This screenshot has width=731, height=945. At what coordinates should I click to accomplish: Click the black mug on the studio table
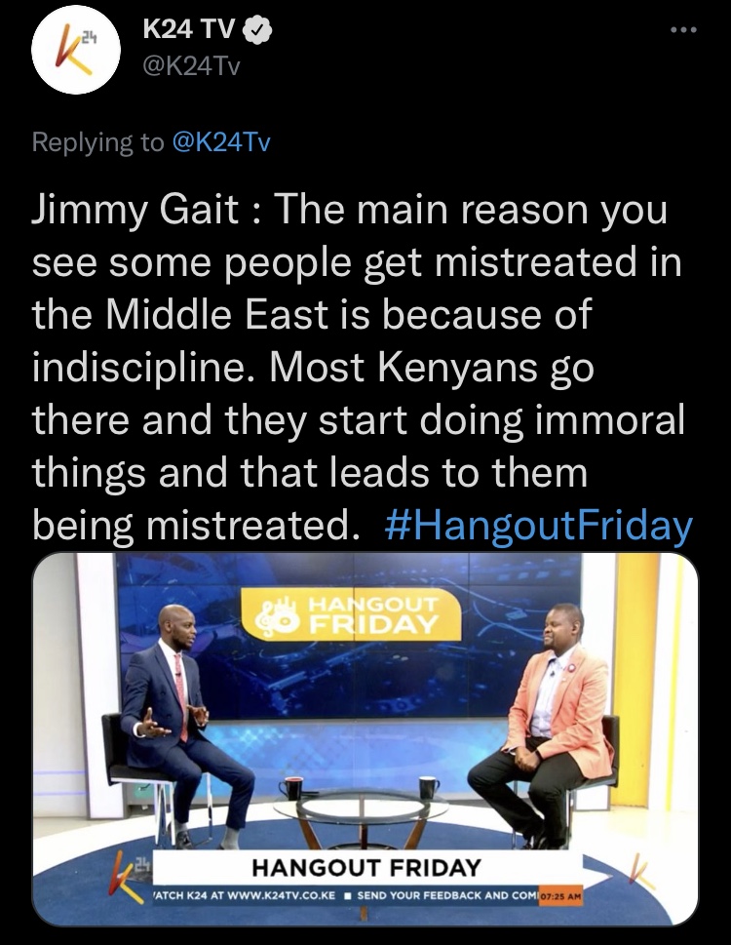point(429,788)
